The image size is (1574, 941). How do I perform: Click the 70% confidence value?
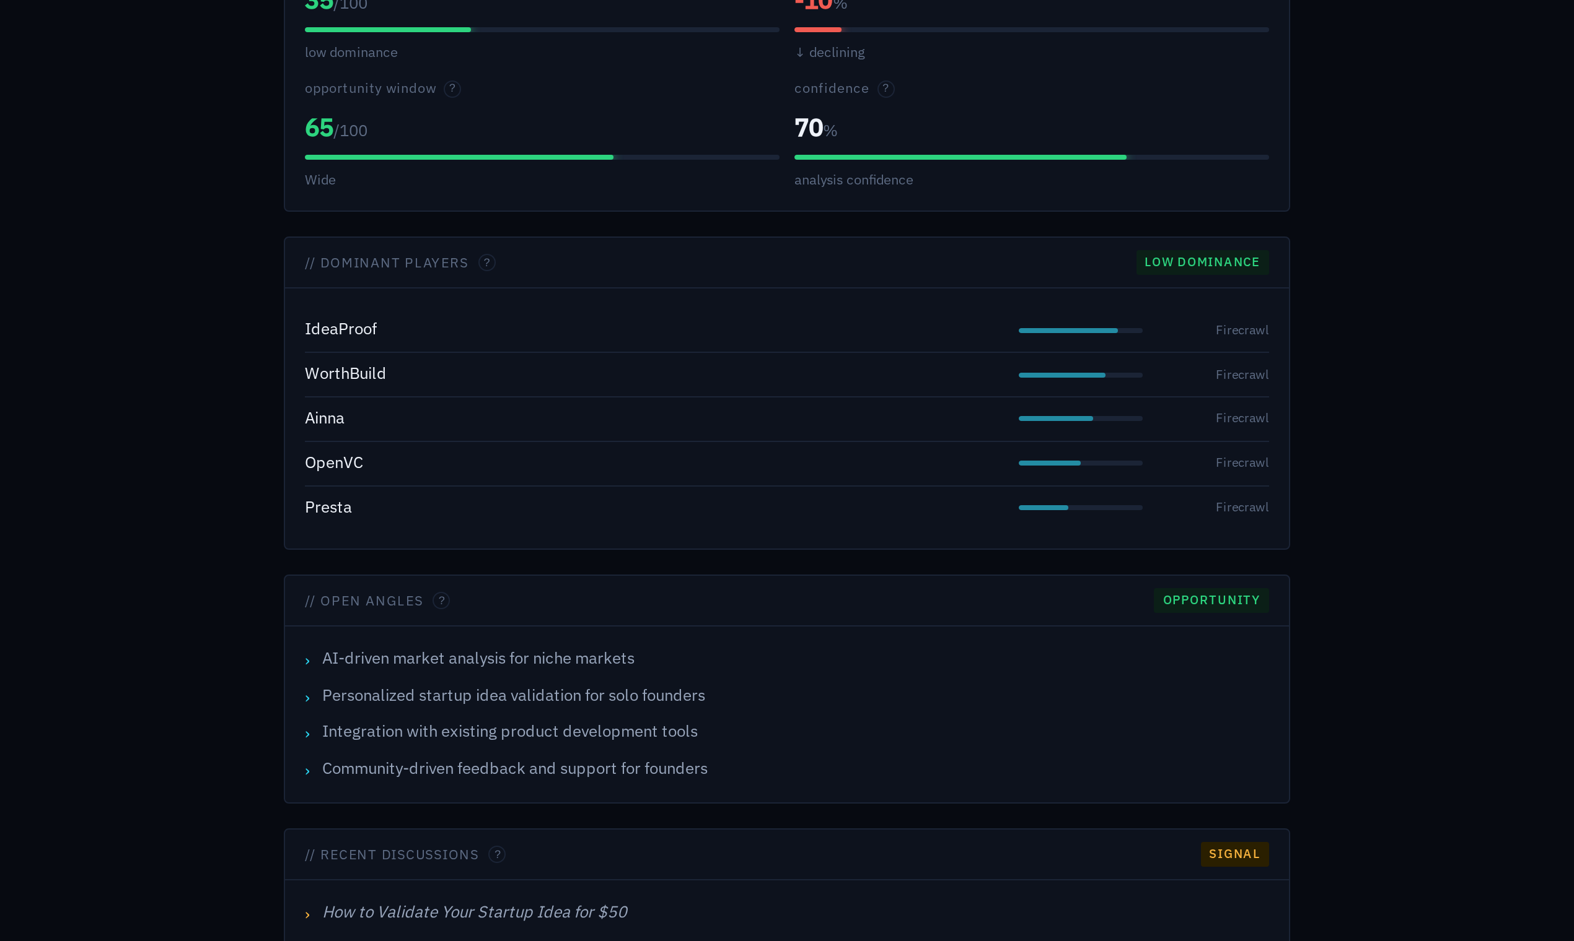click(816, 128)
